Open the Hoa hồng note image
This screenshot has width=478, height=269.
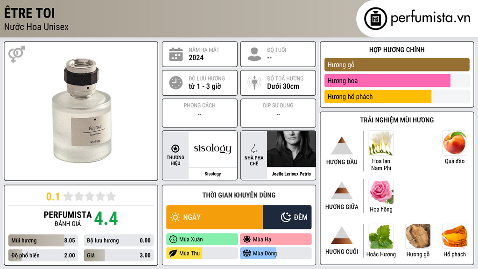click(x=381, y=191)
